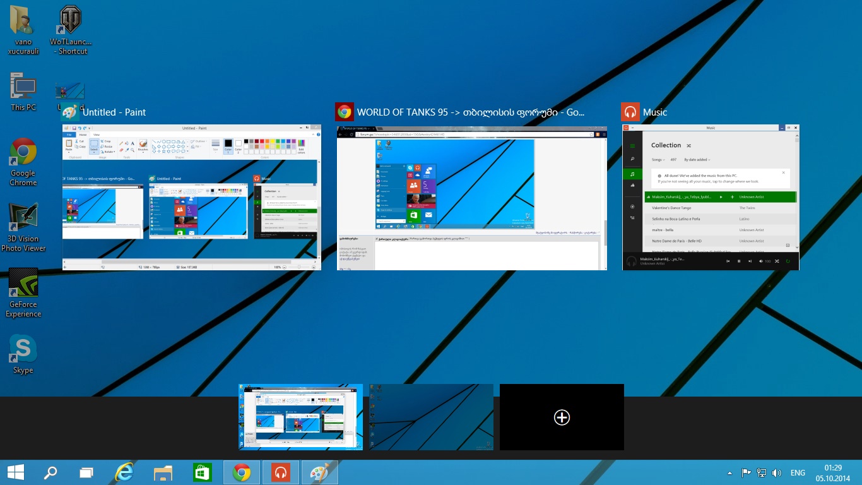Click the Google Chrome taskbar icon
Viewport: 862px width, 485px height.
tap(242, 472)
